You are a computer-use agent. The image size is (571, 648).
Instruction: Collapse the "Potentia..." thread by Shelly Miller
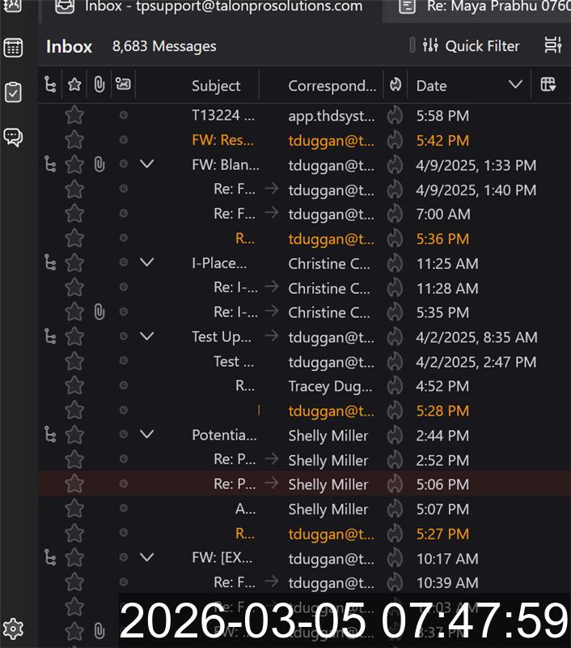[x=146, y=435]
